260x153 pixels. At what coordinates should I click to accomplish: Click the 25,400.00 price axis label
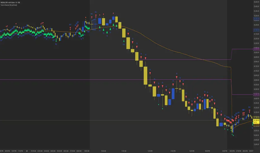coord(256,6)
